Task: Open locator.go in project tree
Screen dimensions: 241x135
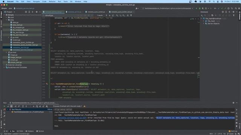Action: pyautogui.click(x=16, y=40)
